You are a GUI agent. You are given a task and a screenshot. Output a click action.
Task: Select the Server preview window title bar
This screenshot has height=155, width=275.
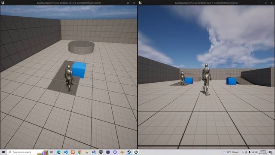tap(69, 3)
